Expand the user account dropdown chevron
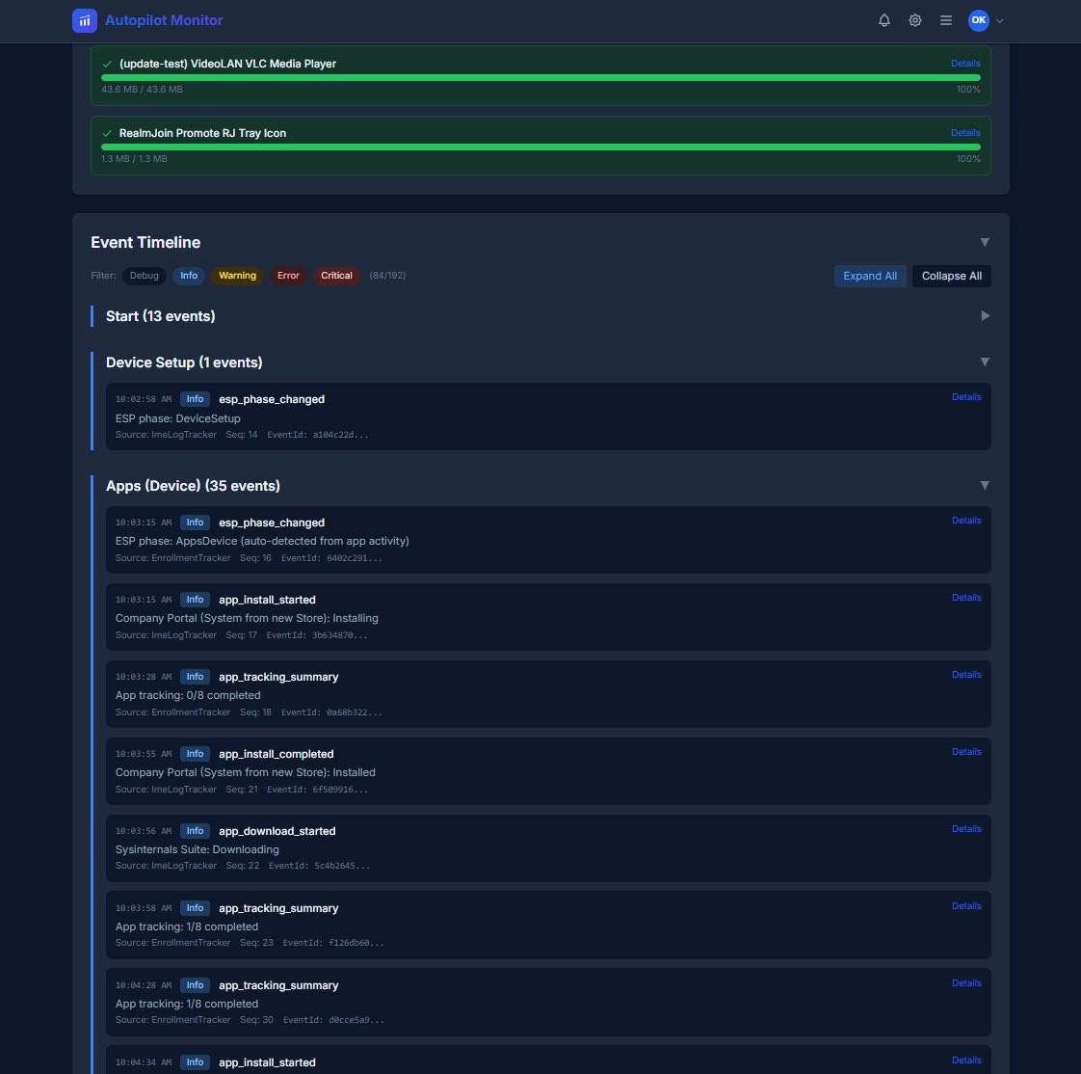1081x1074 pixels. [x=1000, y=20]
